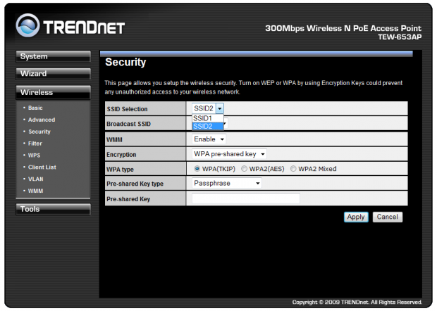Click the Pre-shared Key input field

[246, 198]
